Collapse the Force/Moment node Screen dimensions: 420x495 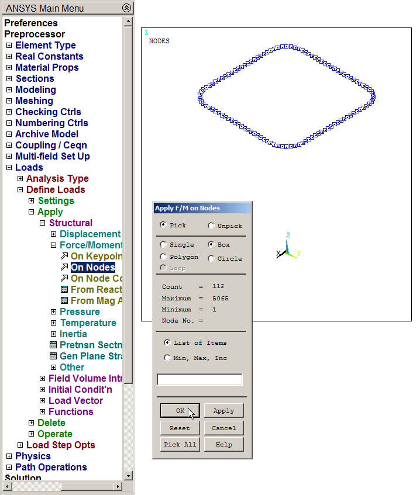click(x=53, y=245)
